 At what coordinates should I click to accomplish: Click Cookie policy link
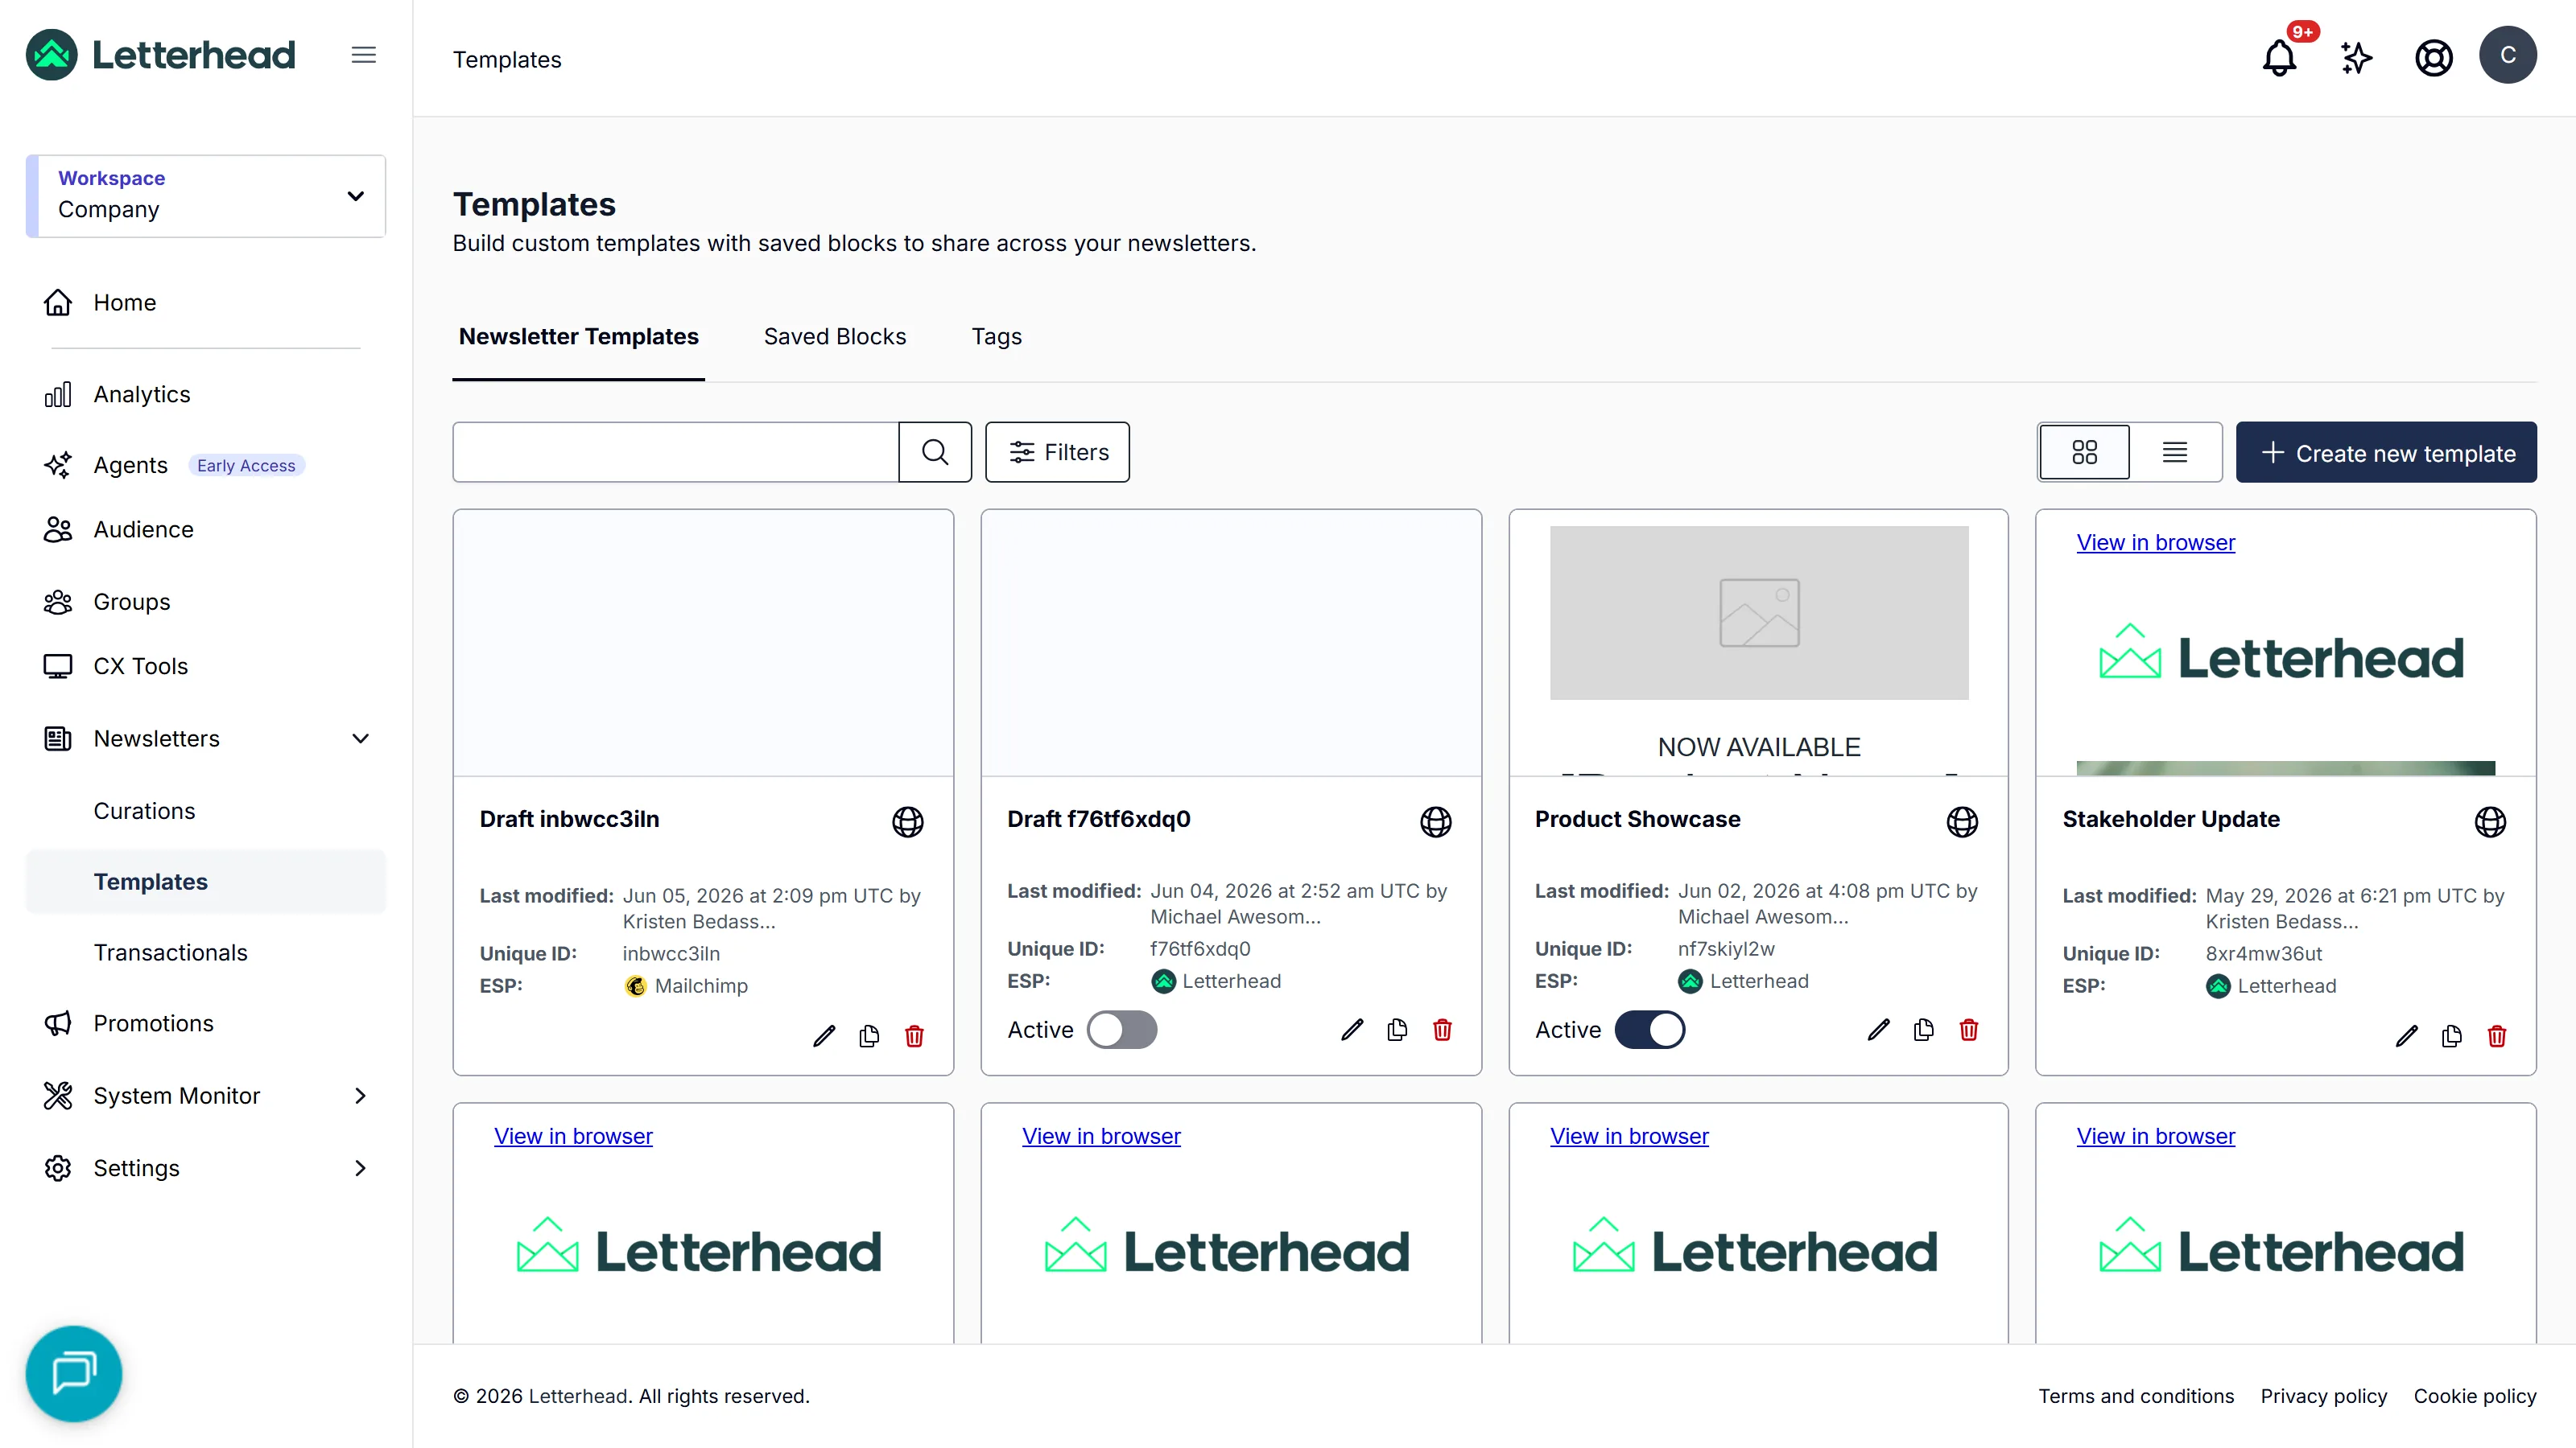2475,1396
